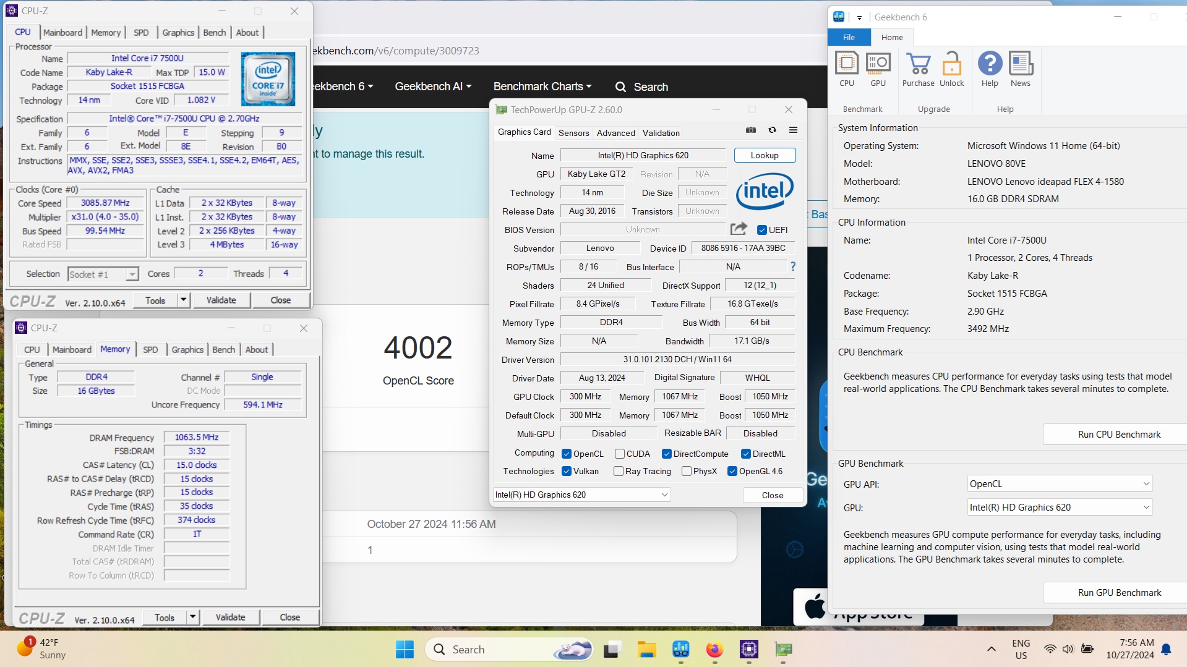Open the File tab in Geekbench
Image resolution: width=1187 pixels, height=667 pixels.
pos(849,37)
